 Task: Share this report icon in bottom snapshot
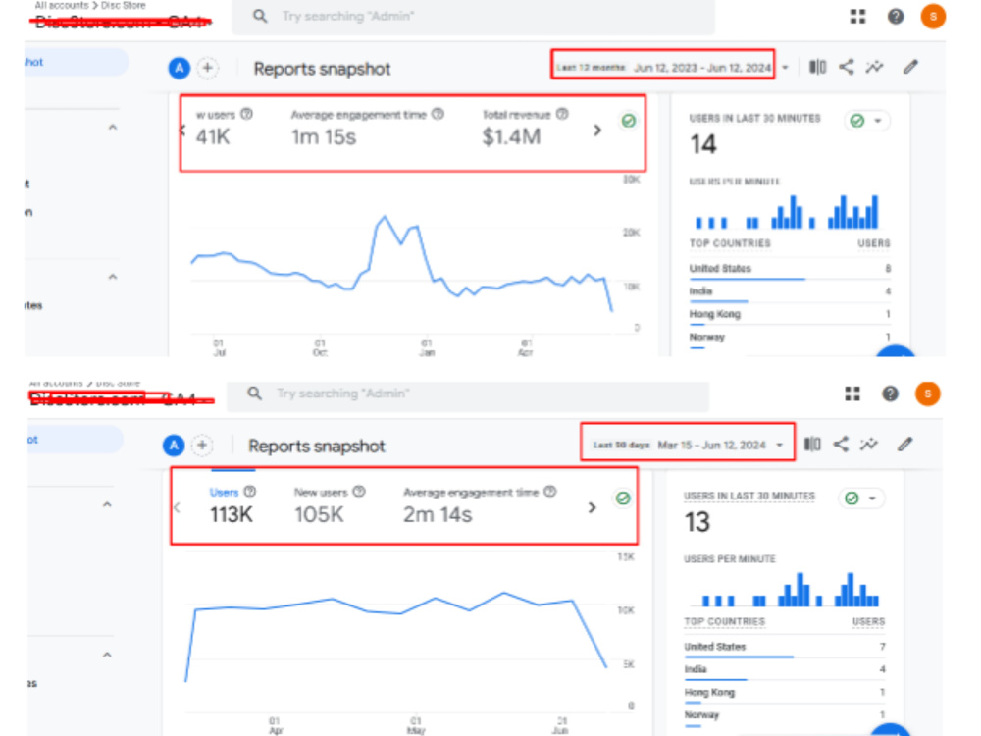[x=841, y=445]
